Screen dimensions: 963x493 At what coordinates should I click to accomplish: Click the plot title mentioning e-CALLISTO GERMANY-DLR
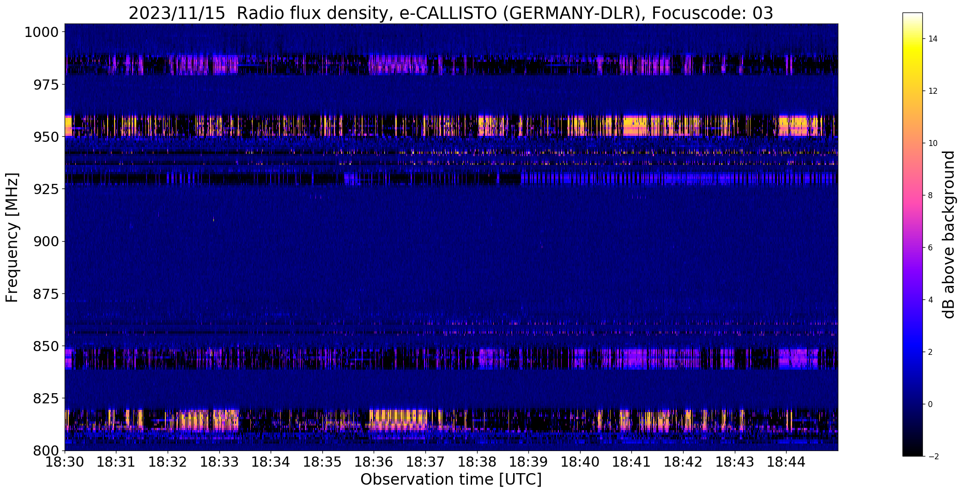(x=451, y=13)
